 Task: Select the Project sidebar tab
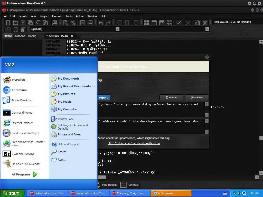[8, 36]
